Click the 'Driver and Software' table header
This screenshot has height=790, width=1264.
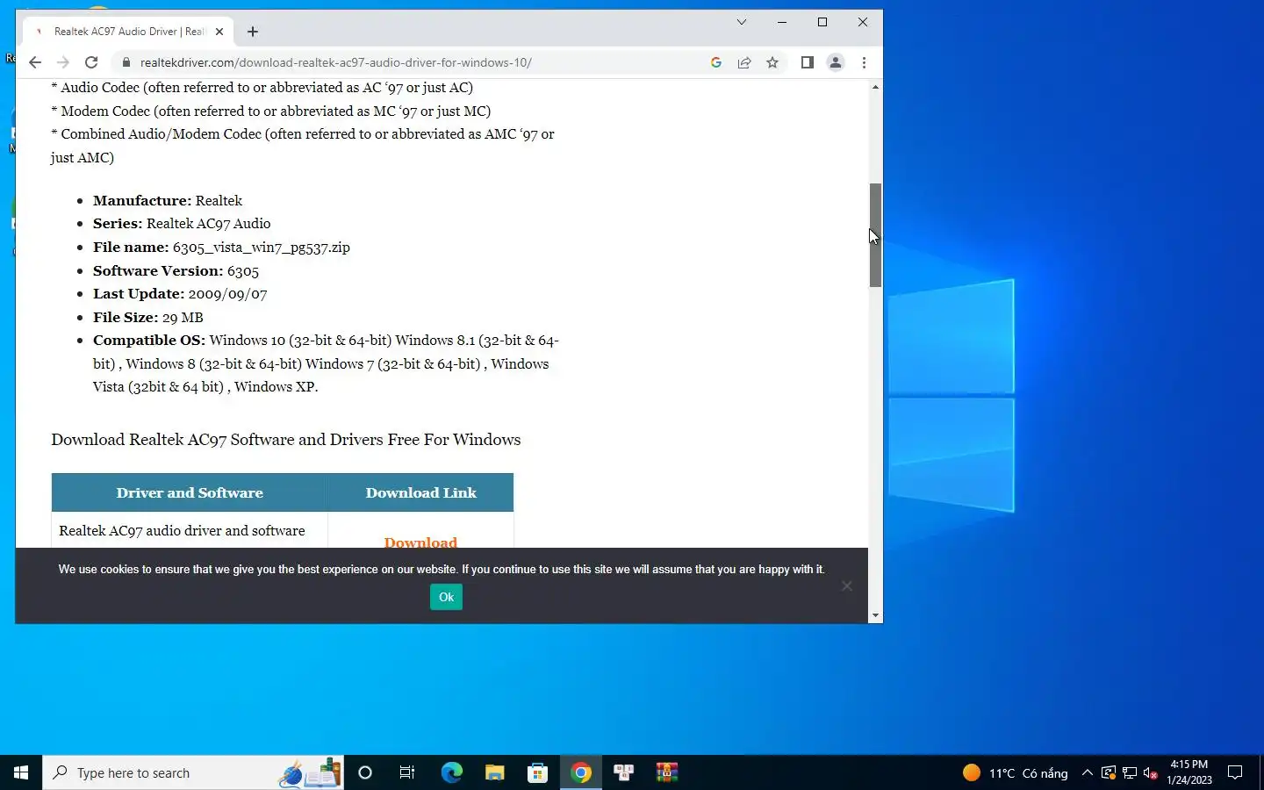coord(190,492)
